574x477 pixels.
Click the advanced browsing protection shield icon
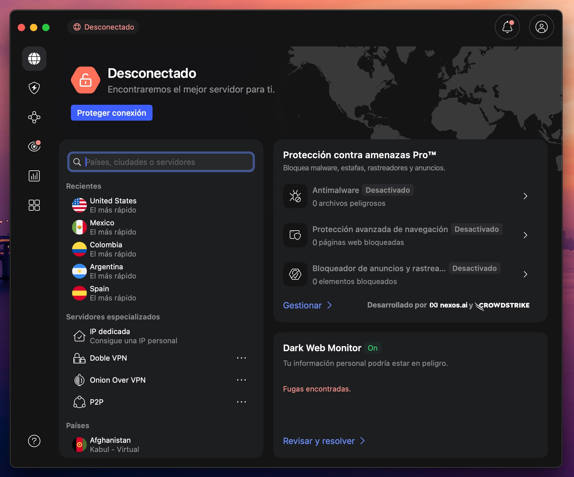pyautogui.click(x=295, y=235)
